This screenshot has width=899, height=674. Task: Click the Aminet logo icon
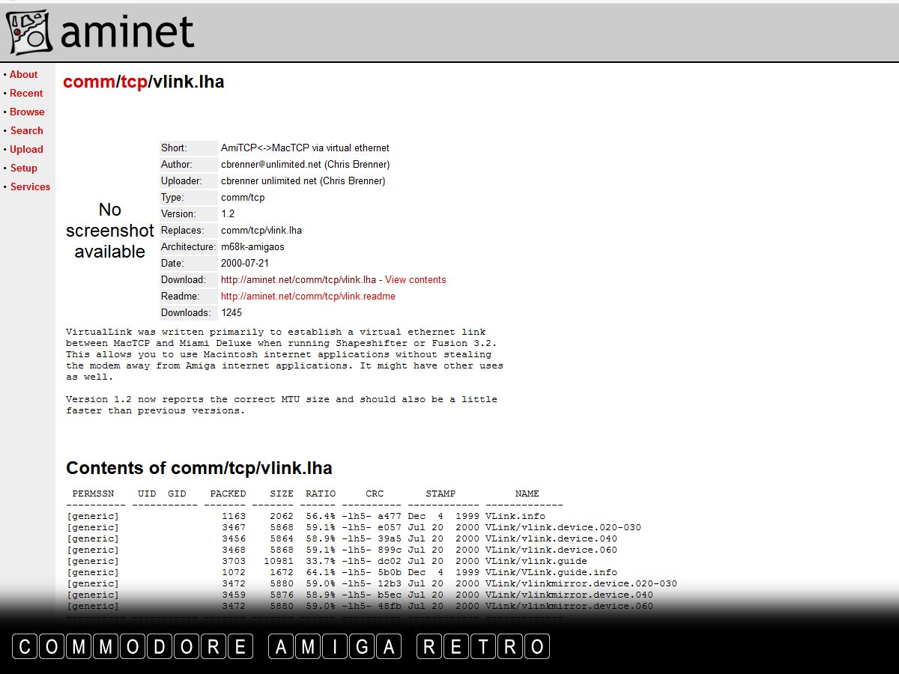(29, 32)
